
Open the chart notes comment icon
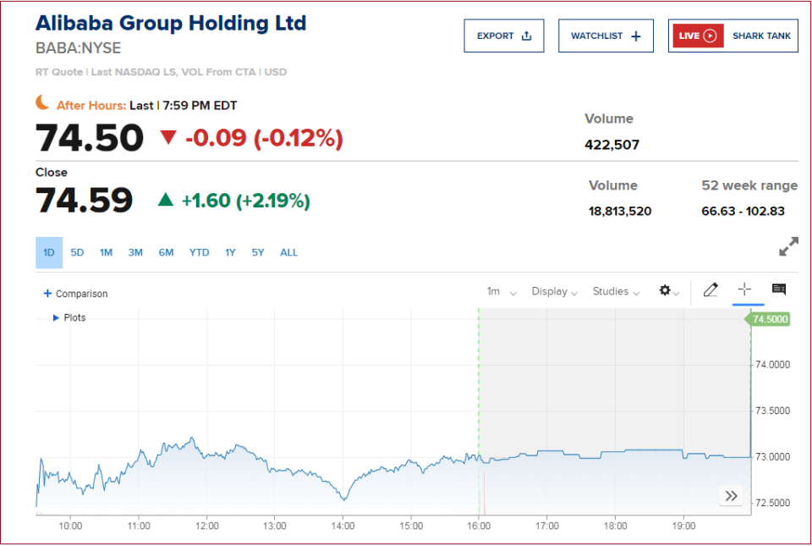pos(779,290)
